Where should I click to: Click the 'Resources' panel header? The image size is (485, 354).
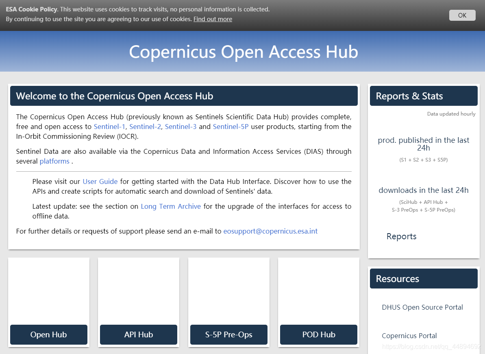click(424, 279)
